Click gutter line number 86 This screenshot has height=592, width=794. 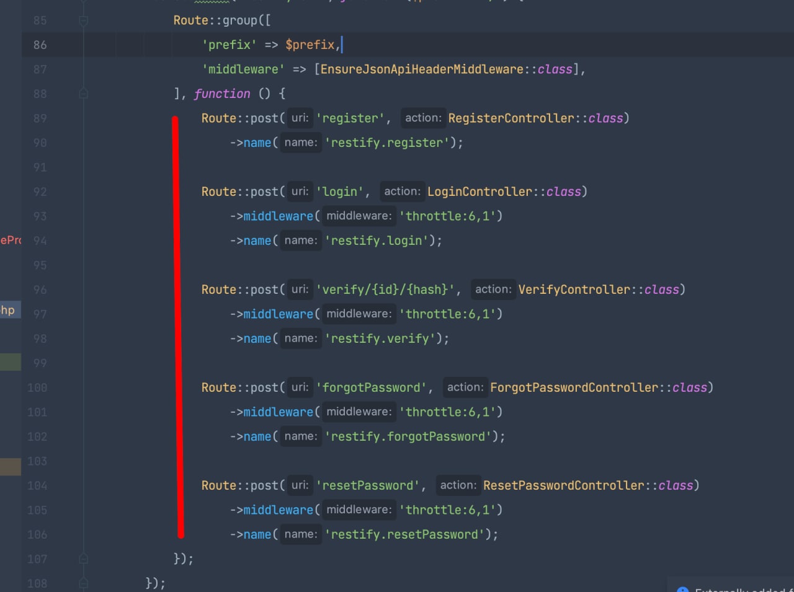coord(40,45)
